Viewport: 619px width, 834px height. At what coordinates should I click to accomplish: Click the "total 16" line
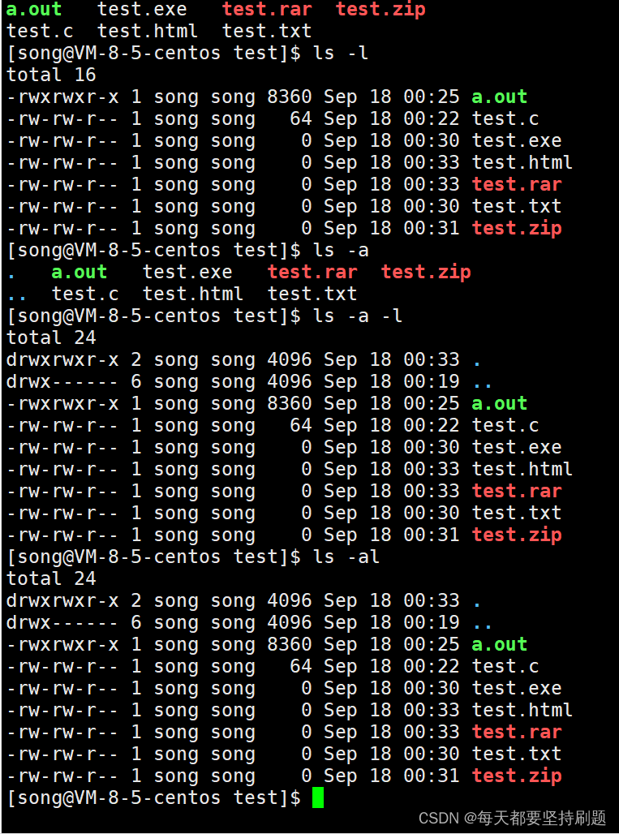(51, 75)
